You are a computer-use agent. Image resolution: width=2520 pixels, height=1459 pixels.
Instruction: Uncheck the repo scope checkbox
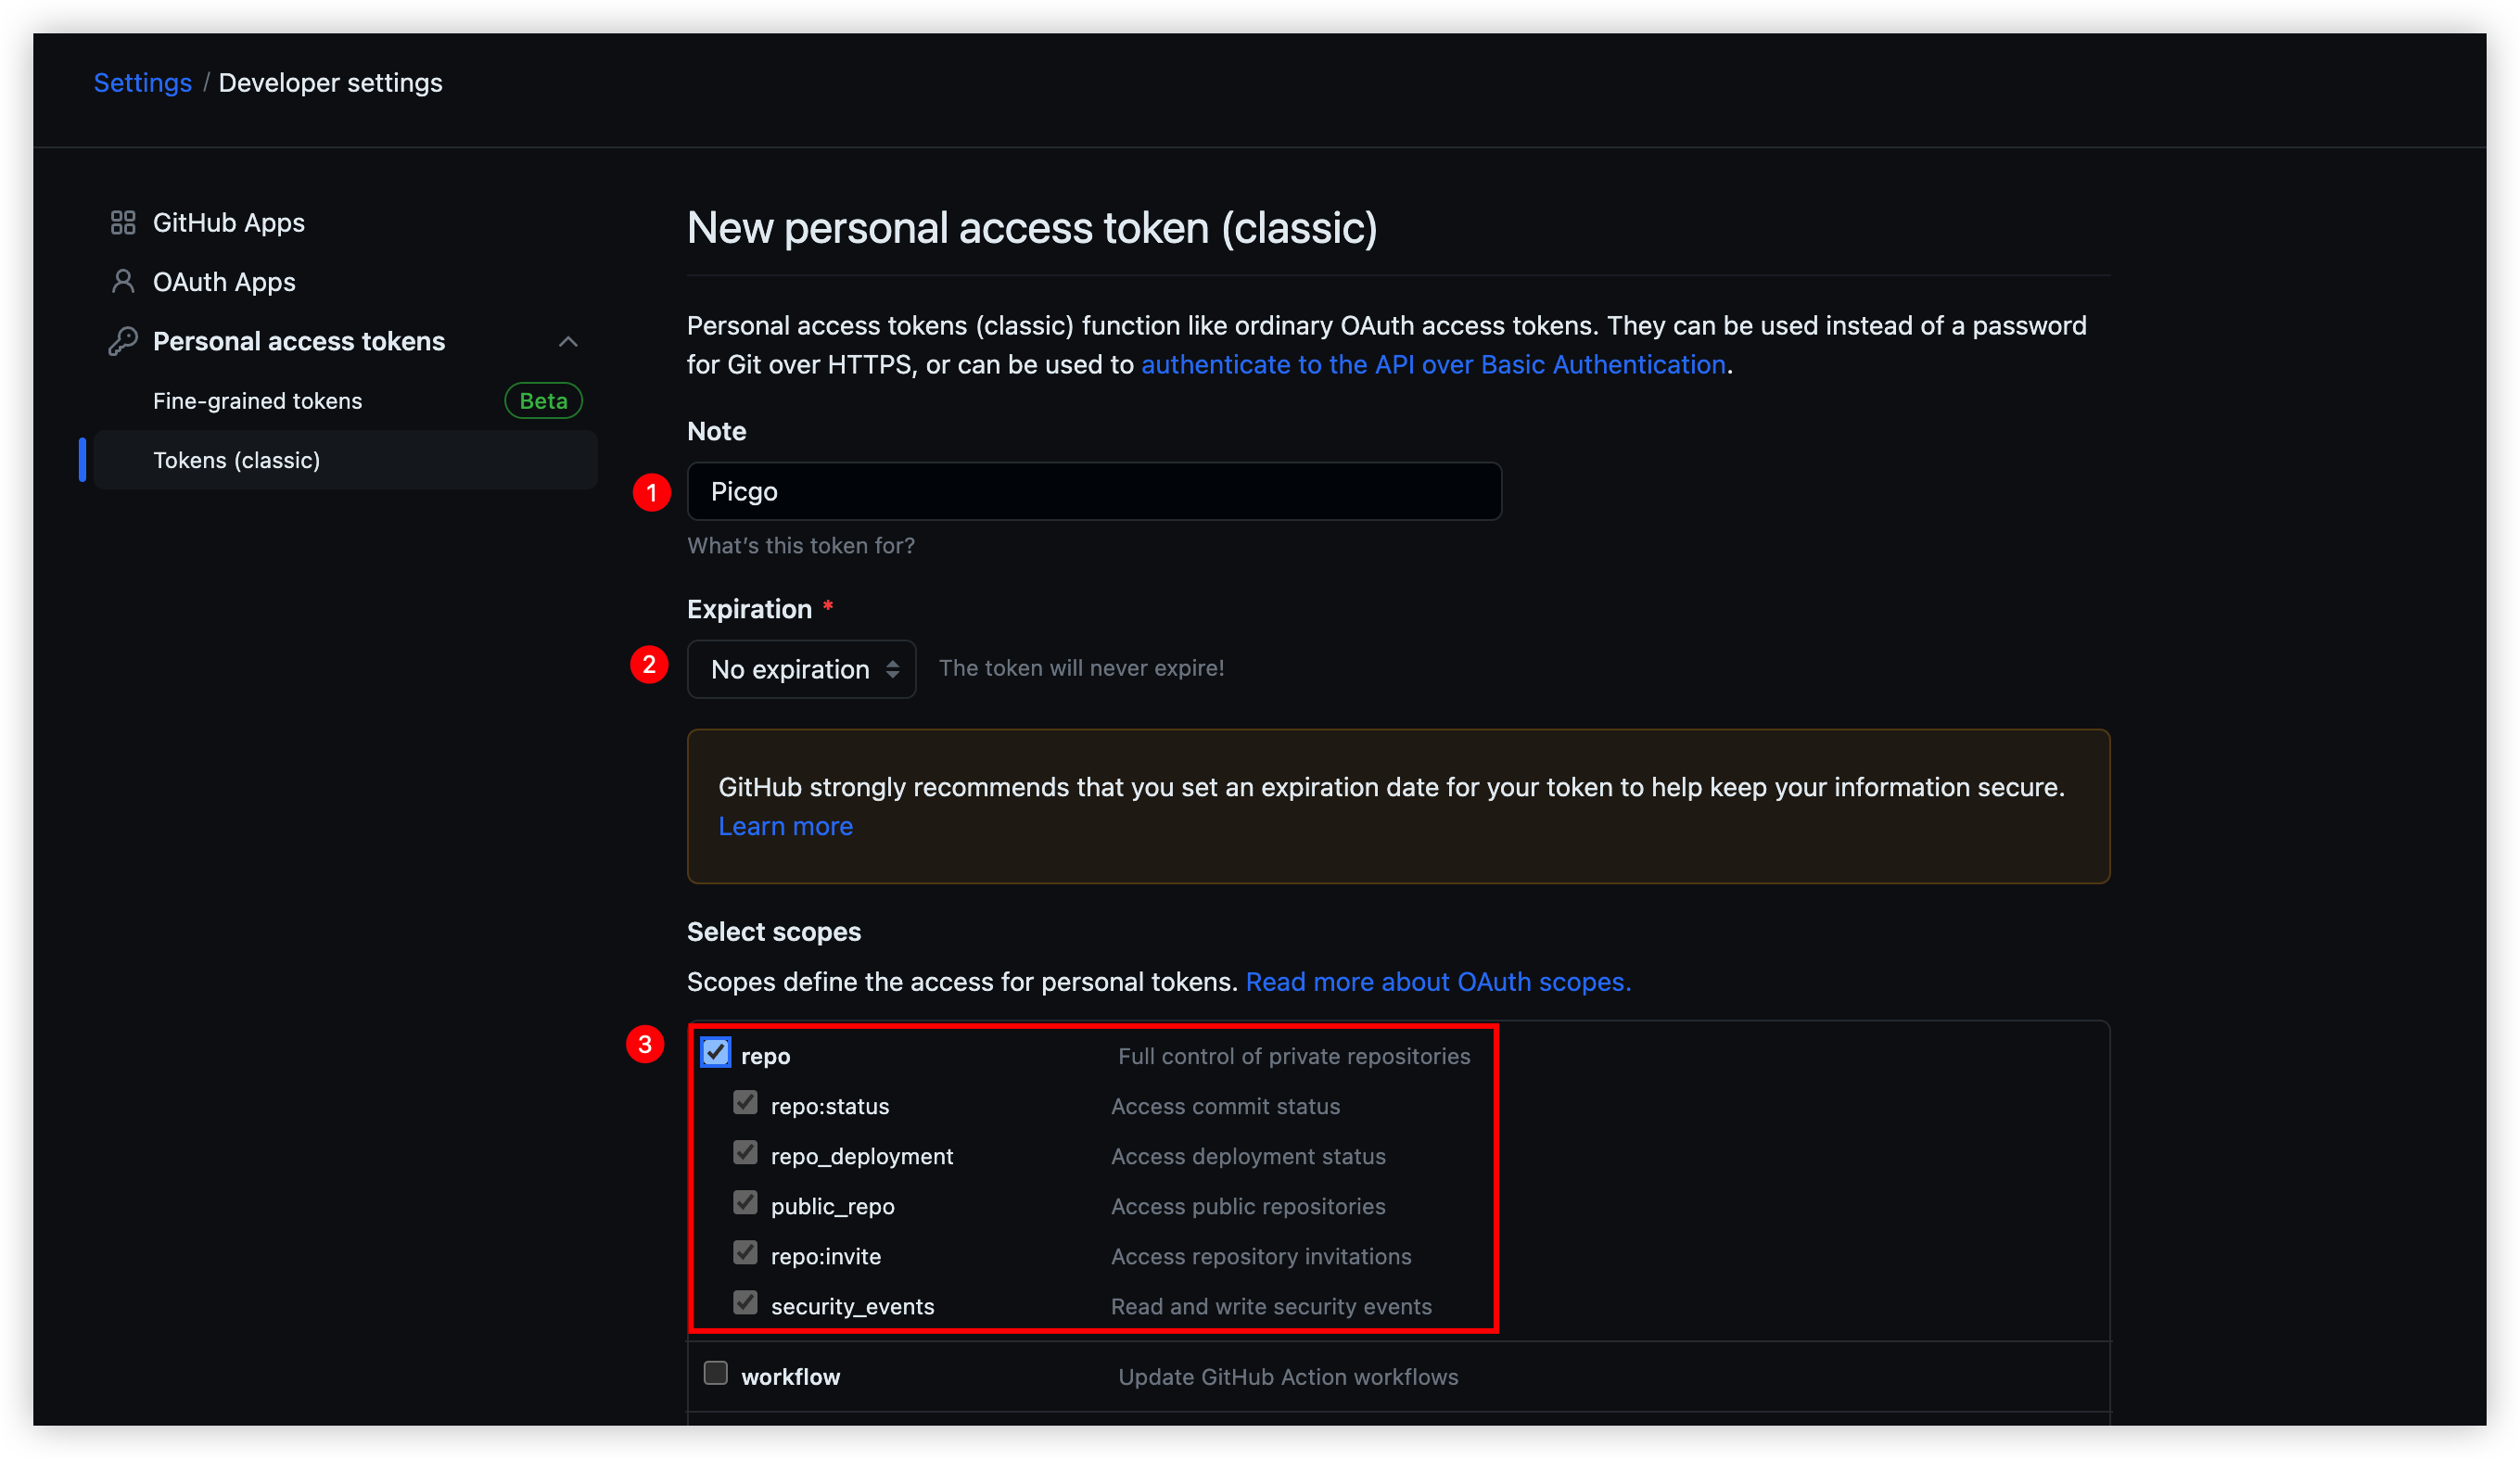716,1053
